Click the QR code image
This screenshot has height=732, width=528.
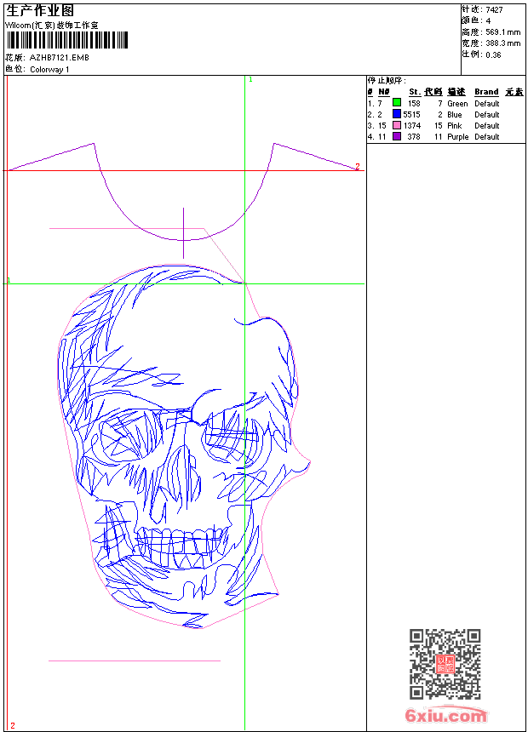445,664
